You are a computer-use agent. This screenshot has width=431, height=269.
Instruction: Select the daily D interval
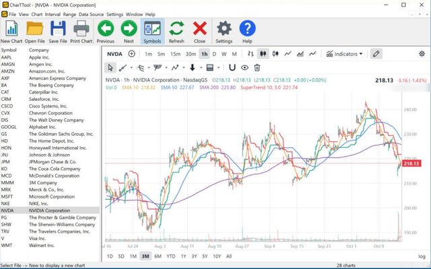pyautogui.click(x=214, y=54)
